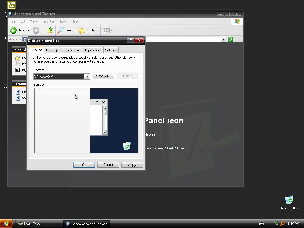Click the green Go arrow icon
Screen dimensions: 304x228
[x=230, y=39]
